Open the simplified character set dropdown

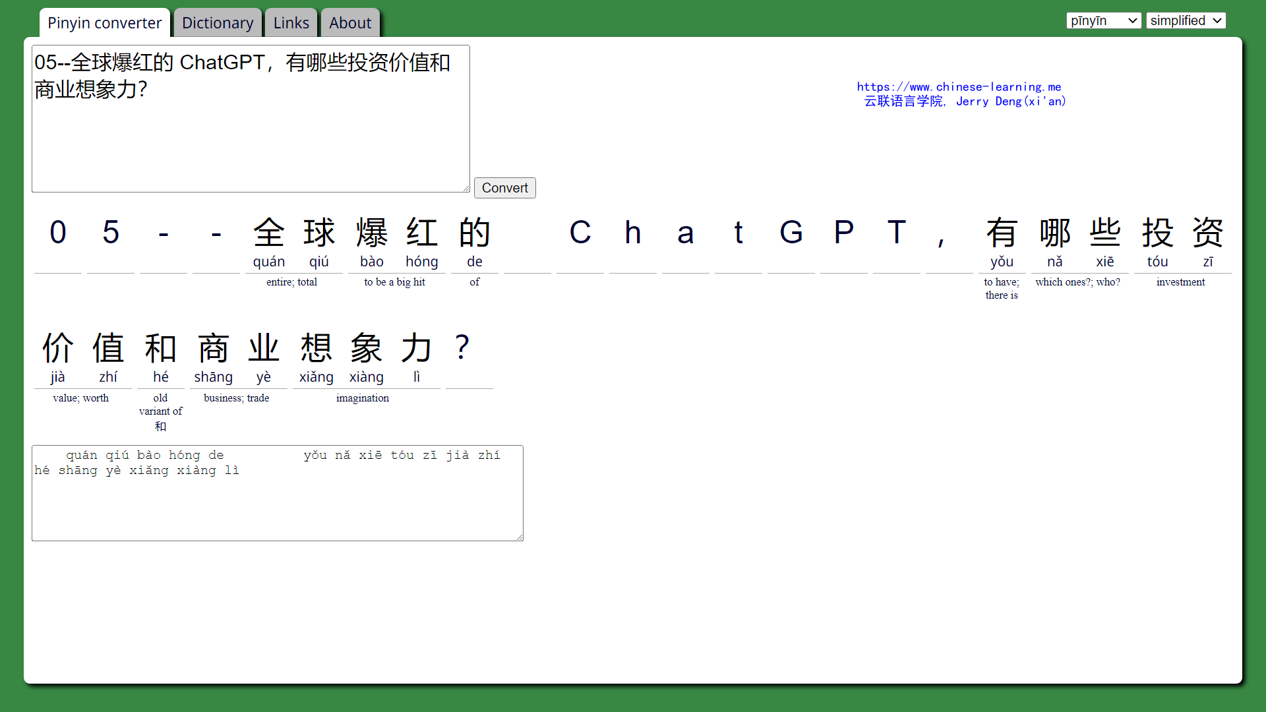coord(1186,20)
